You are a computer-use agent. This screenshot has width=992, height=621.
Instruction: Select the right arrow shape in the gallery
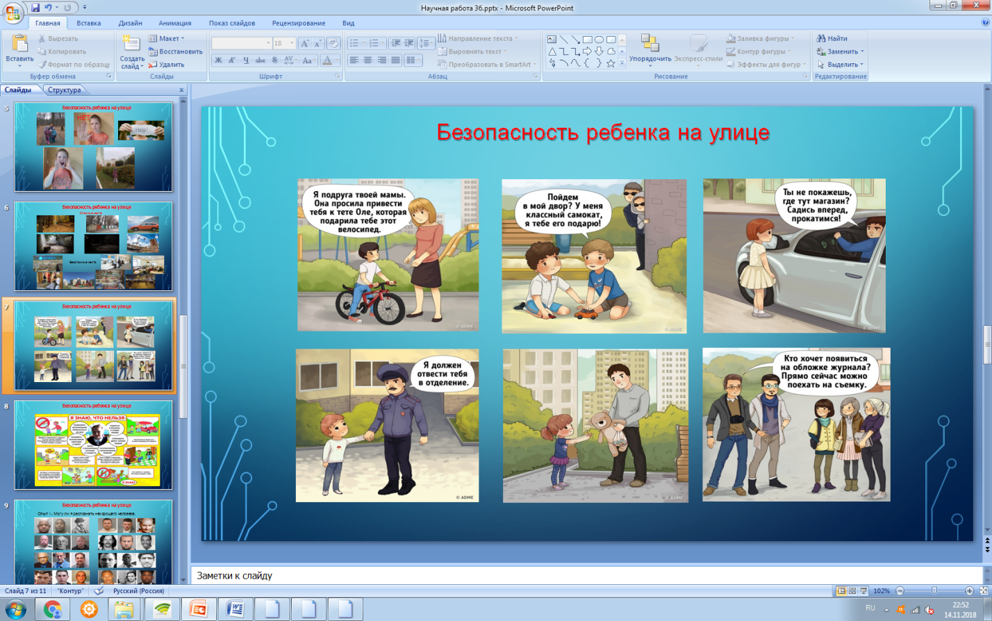[x=587, y=51]
